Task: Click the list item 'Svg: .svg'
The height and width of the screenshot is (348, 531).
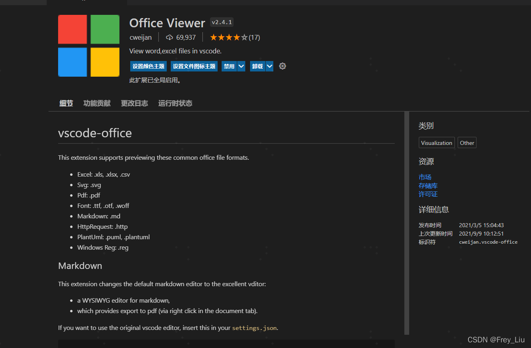Action: (x=89, y=185)
